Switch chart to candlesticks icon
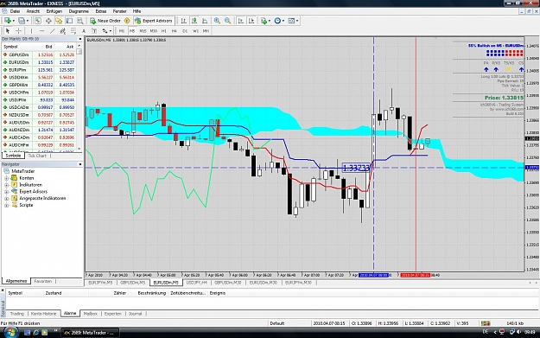The height and width of the screenshot is (338, 540). coord(194,21)
